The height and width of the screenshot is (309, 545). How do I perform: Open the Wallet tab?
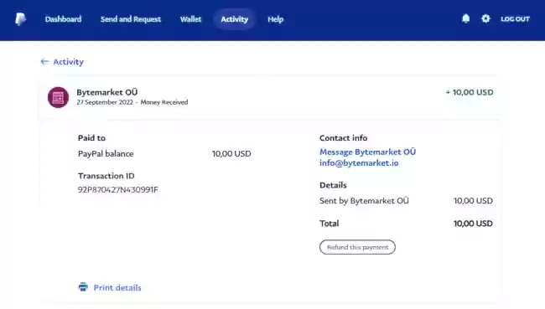tap(190, 19)
